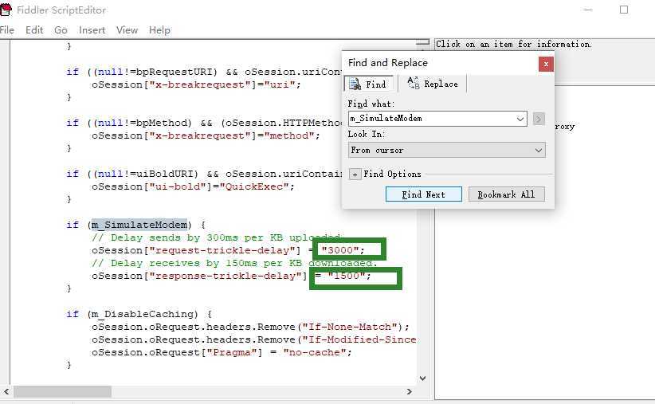The width and height of the screenshot is (655, 404).
Task: Click the highlighted m_SimulateModem text in code
Action: pos(139,225)
